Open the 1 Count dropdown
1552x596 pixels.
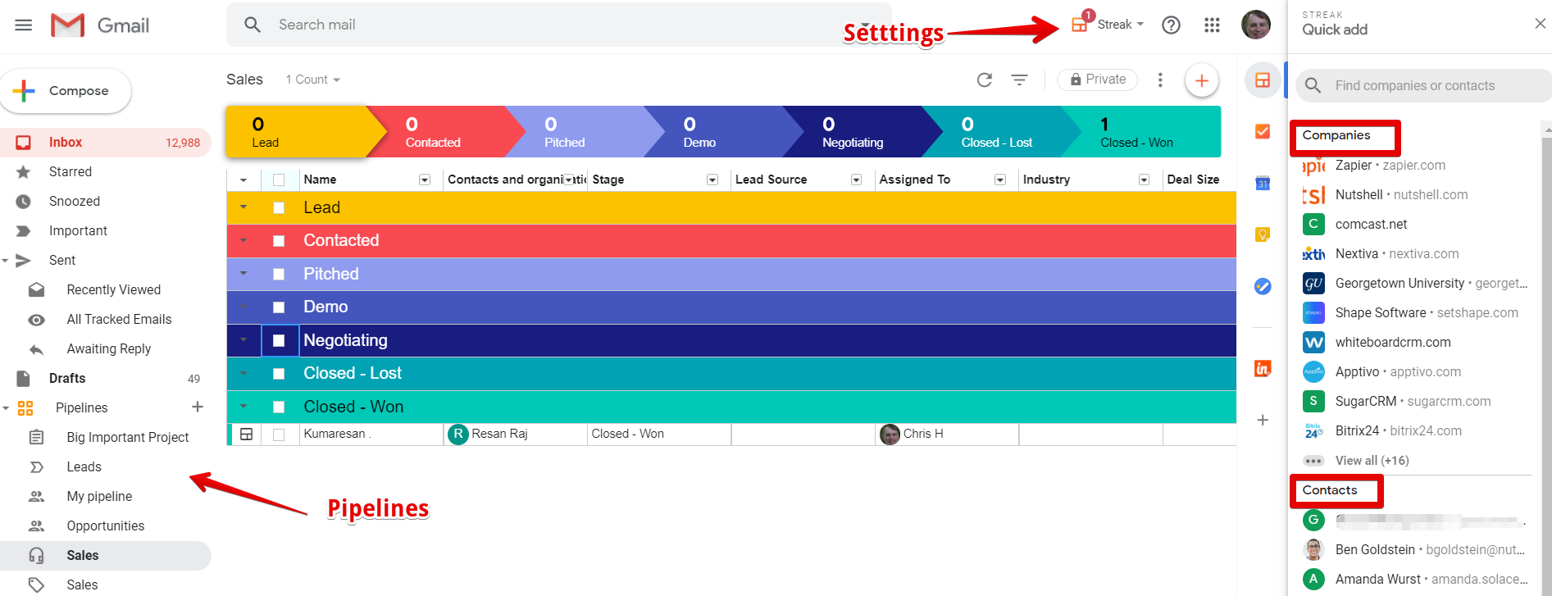click(312, 80)
